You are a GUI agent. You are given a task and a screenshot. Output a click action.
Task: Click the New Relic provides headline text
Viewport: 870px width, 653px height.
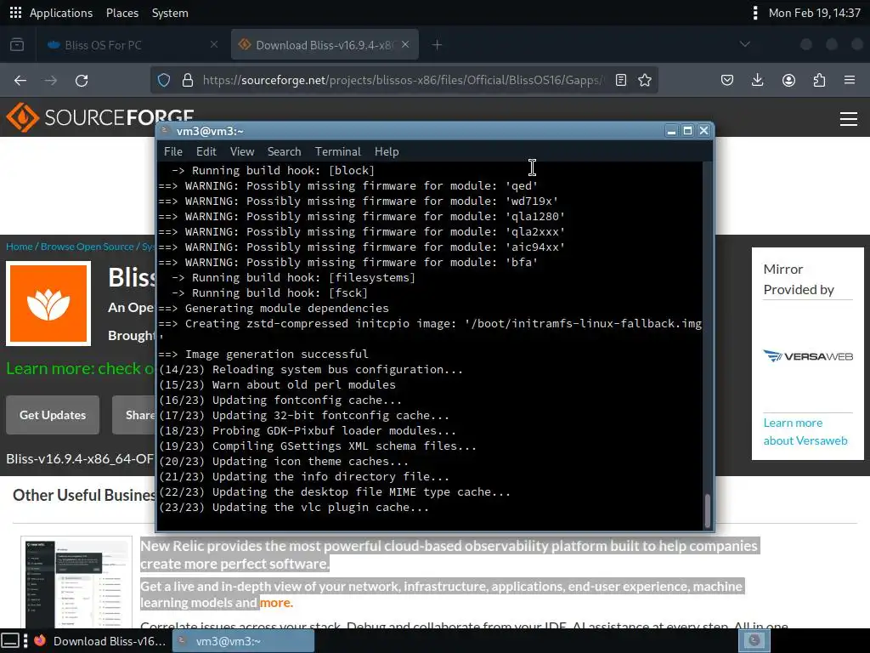pos(449,554)
